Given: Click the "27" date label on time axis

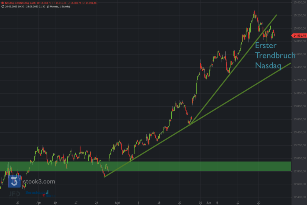Looking at the screenshot, I should pyautogui.click(x=18, y=203).
